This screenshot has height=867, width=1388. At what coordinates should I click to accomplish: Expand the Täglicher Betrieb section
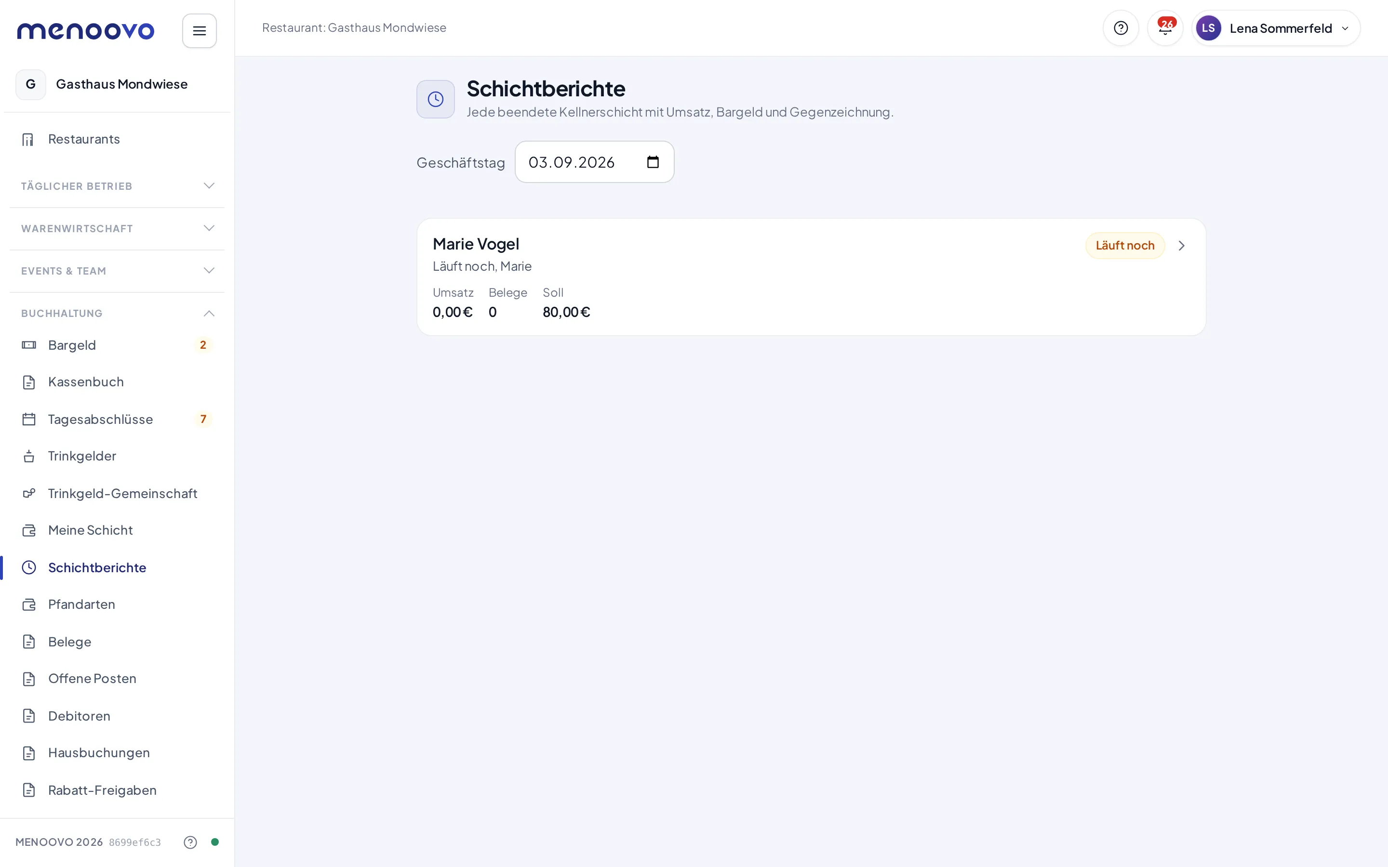pos(117,186)
